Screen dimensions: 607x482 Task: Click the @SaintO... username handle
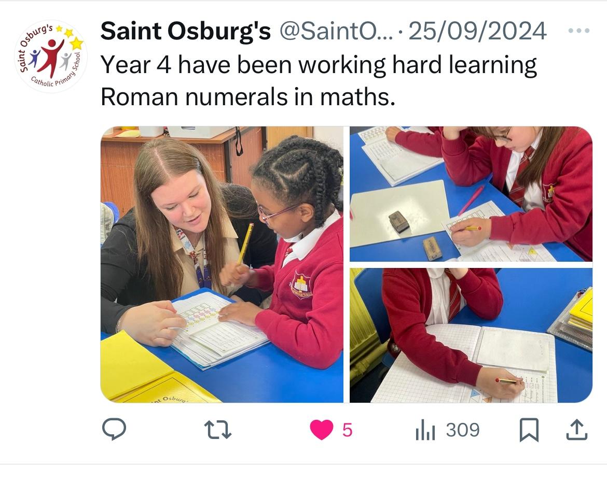click(336, 31)
